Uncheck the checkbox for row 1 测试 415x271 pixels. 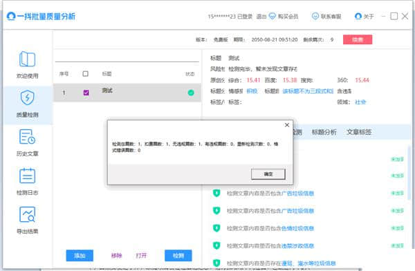tap(86, 93)
